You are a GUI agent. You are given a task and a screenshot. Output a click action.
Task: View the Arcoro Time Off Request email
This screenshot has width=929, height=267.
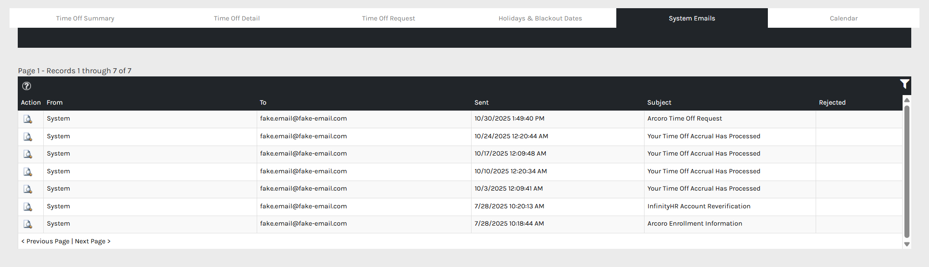tap(28, 119)
